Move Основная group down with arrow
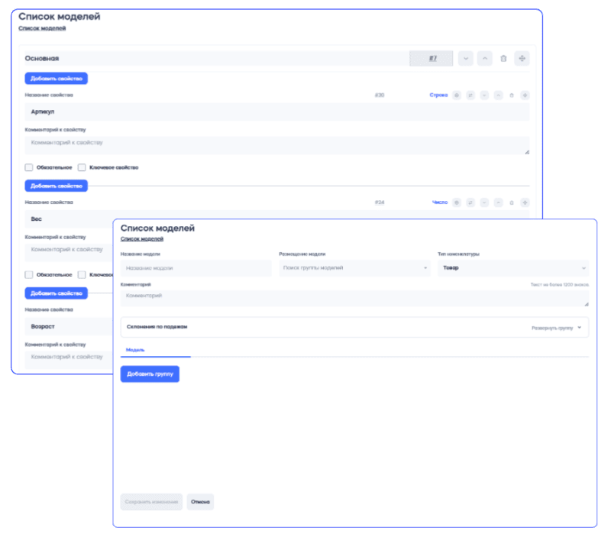The image size is (611, 534). (x=465, y=58)
